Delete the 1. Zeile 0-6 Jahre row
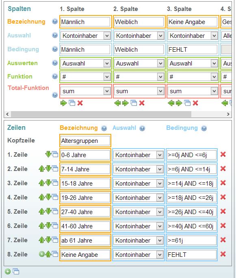Screen dimensions: 236x278 (x=223, y=154)
